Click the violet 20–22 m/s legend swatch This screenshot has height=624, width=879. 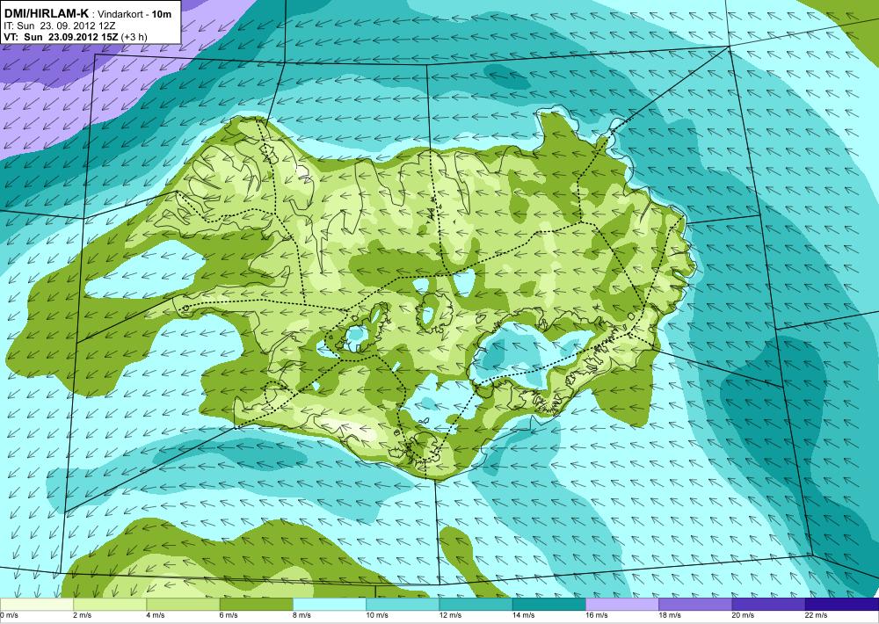[769, 605]
